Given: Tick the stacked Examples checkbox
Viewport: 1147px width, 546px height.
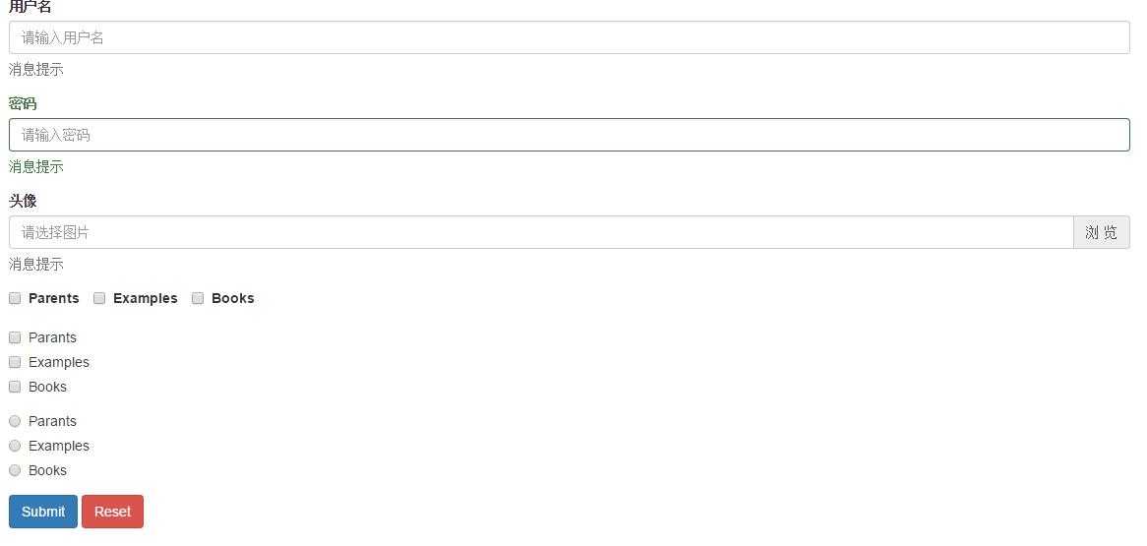Looking at the screenshot, I should tap(15, 362).
